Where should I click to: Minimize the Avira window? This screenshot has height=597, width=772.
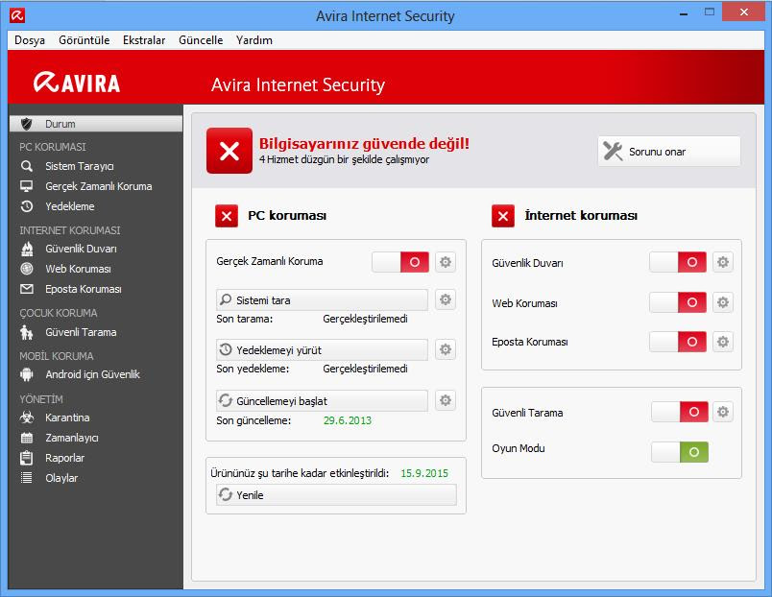[x=684, y=13]
